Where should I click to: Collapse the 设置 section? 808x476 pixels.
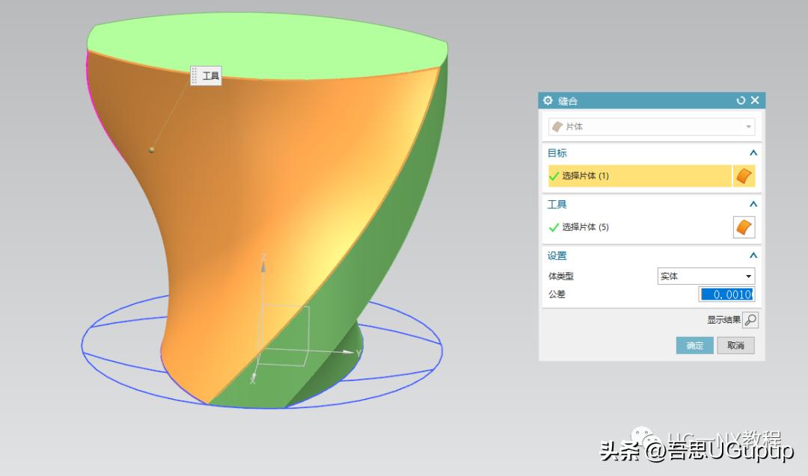(x=753, y=256)
